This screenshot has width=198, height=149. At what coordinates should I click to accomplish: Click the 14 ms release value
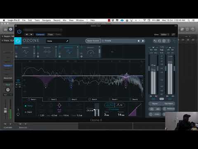click(121, 115)
